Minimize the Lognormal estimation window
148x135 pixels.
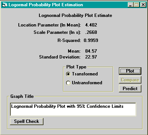pyautogui.click(x=130, y=5)
